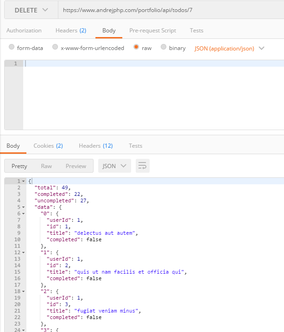Select the response Body tab

coord(13,146)
